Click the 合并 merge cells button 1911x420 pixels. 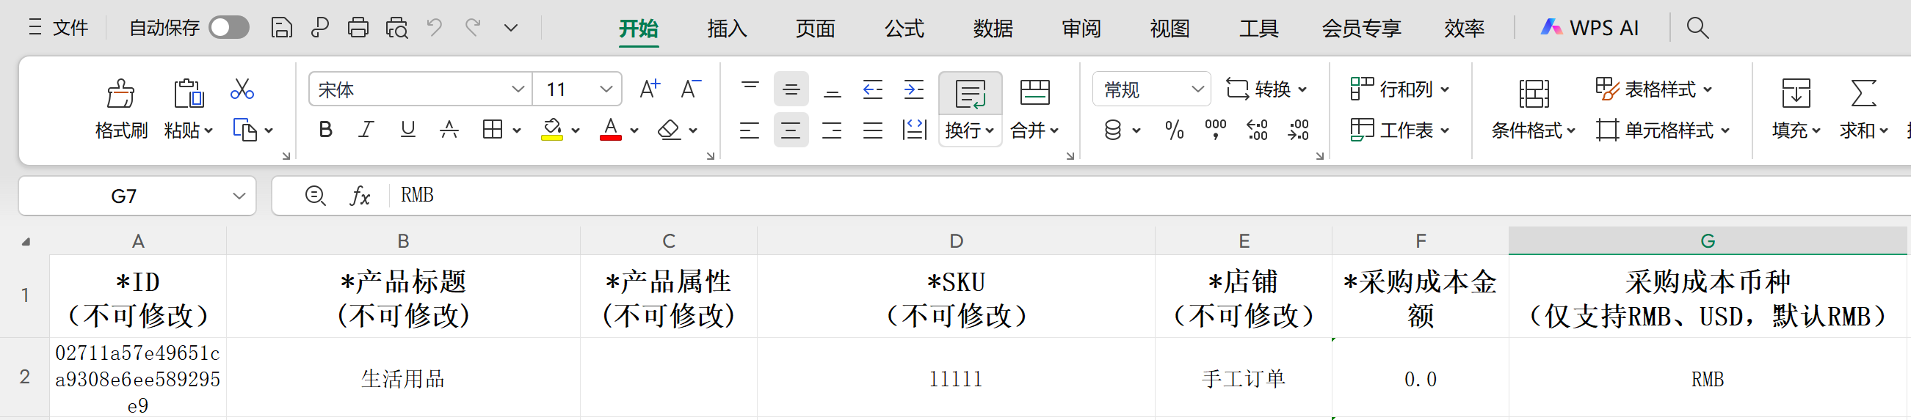(1035, 109)
